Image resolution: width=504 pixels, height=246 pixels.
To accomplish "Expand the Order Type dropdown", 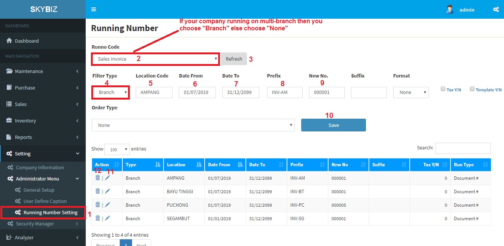I will (x=193, y=125).
